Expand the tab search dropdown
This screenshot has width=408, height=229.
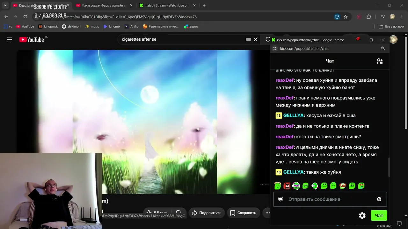[x=5, y=5]
